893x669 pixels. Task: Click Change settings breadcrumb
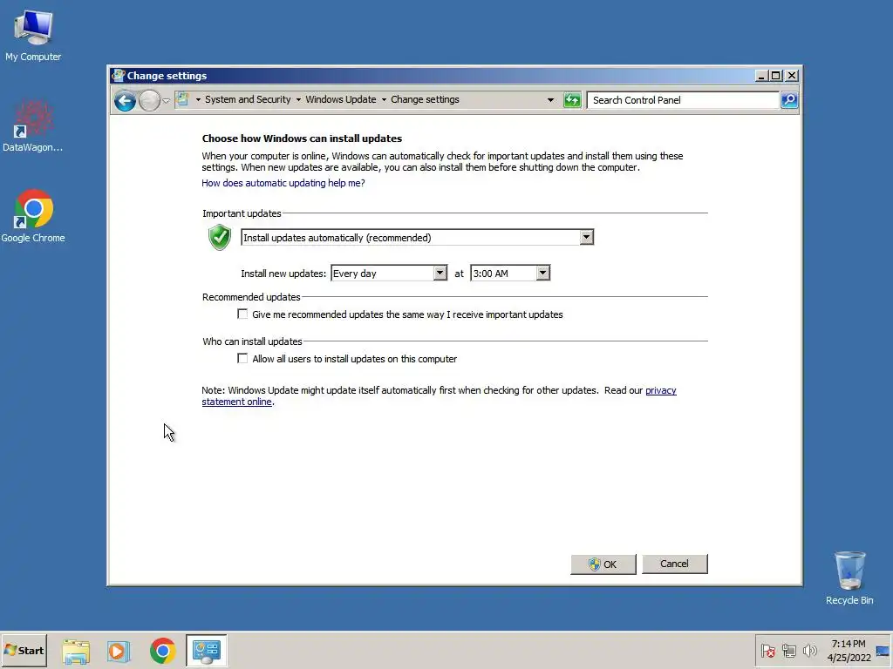click(425, 99)
